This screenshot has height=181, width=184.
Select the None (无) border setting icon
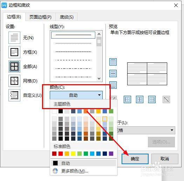point(14,38)
